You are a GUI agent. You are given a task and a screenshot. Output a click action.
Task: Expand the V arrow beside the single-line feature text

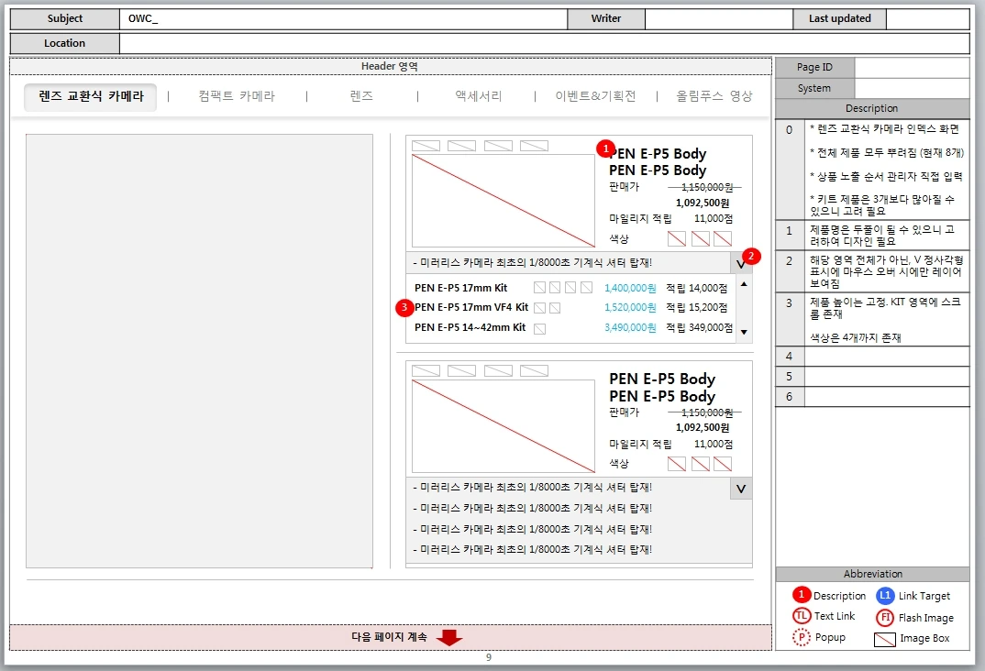[741, 264]
